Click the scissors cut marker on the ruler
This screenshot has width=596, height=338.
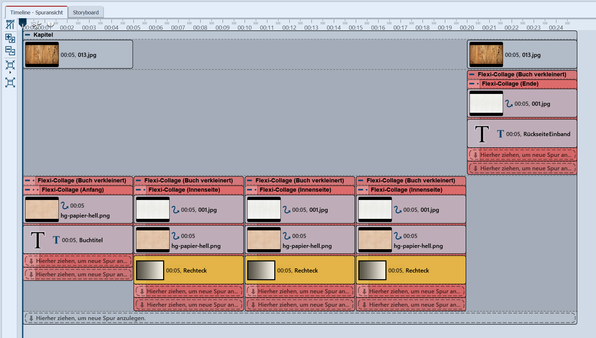(x=36, y=24)
